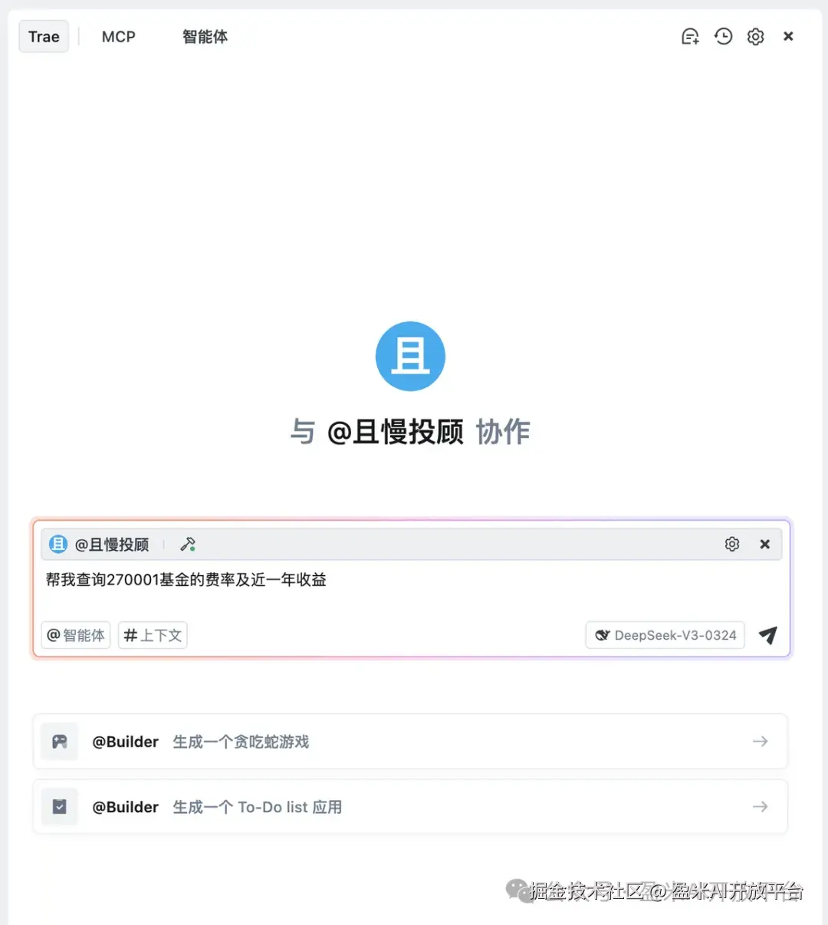Image resolution: width=828 pixels, height=925 pixels.
Task: Switch to the MCP tab
Action: click(x=118, y=36)
